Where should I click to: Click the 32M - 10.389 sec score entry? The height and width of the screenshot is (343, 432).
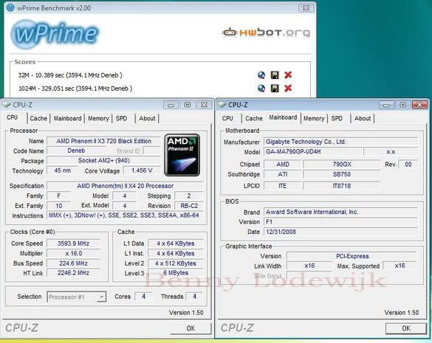[70, 75]
